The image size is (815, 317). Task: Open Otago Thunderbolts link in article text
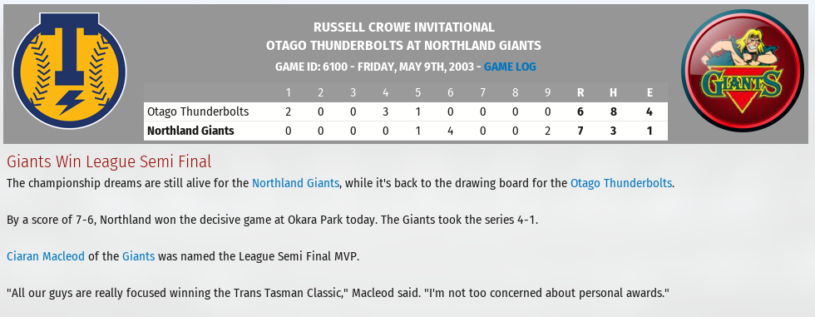coord(621,183)
